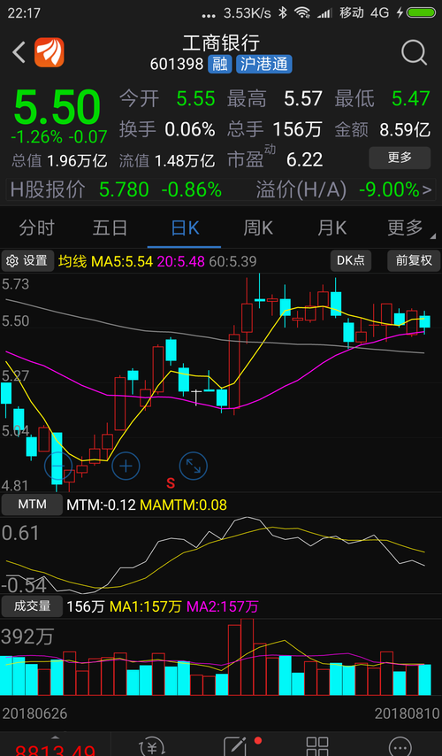442x756 pixels.
Task: Zoom out the K-line chart with minus circle
Action: click(58, 466)
